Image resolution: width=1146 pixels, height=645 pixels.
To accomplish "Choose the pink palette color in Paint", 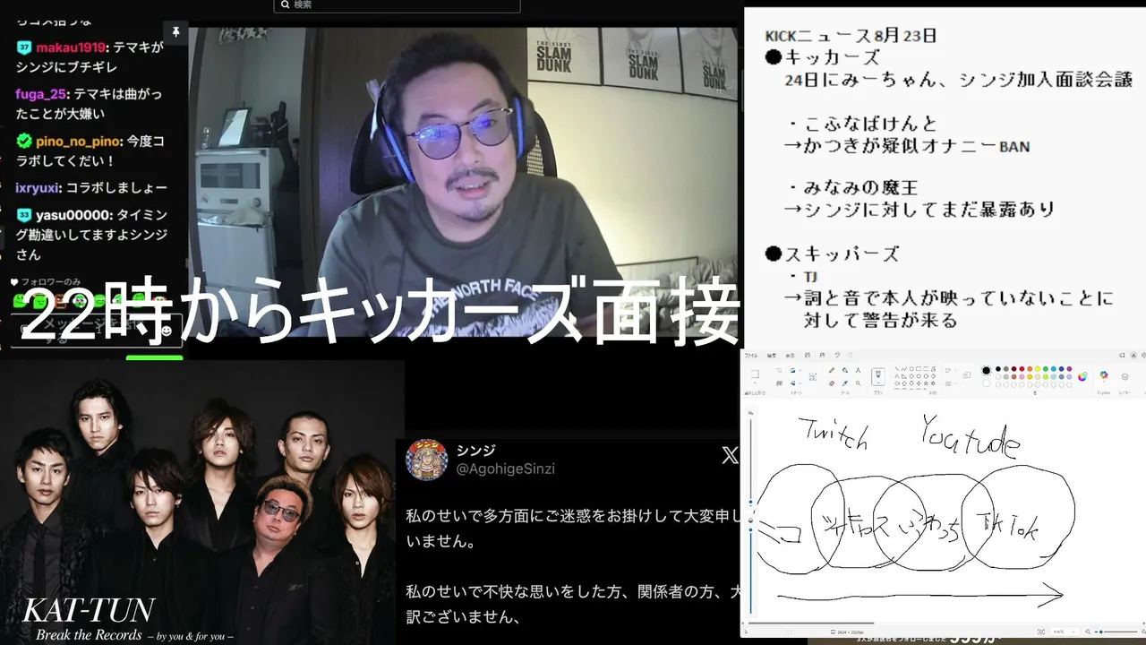I will pyautogui.click(x=1022, y=377).
